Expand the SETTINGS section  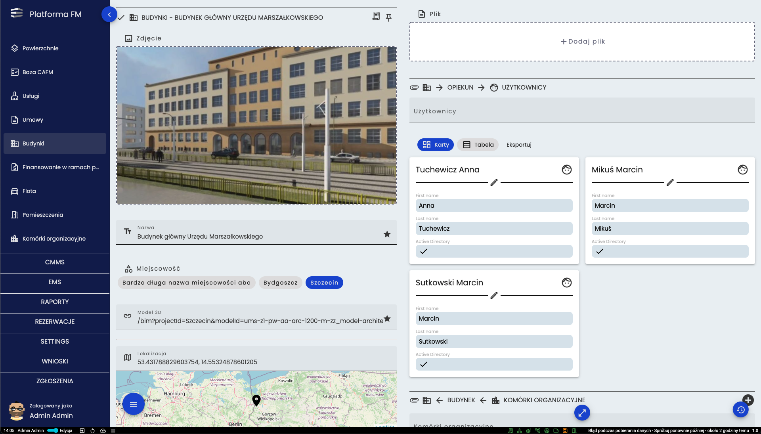coord(55,342)
